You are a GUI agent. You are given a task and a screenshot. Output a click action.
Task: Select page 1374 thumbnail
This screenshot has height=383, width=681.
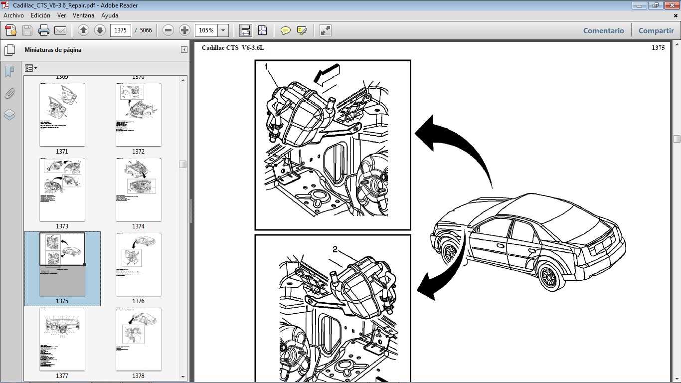pyautogui.click(x=139, y=190)
